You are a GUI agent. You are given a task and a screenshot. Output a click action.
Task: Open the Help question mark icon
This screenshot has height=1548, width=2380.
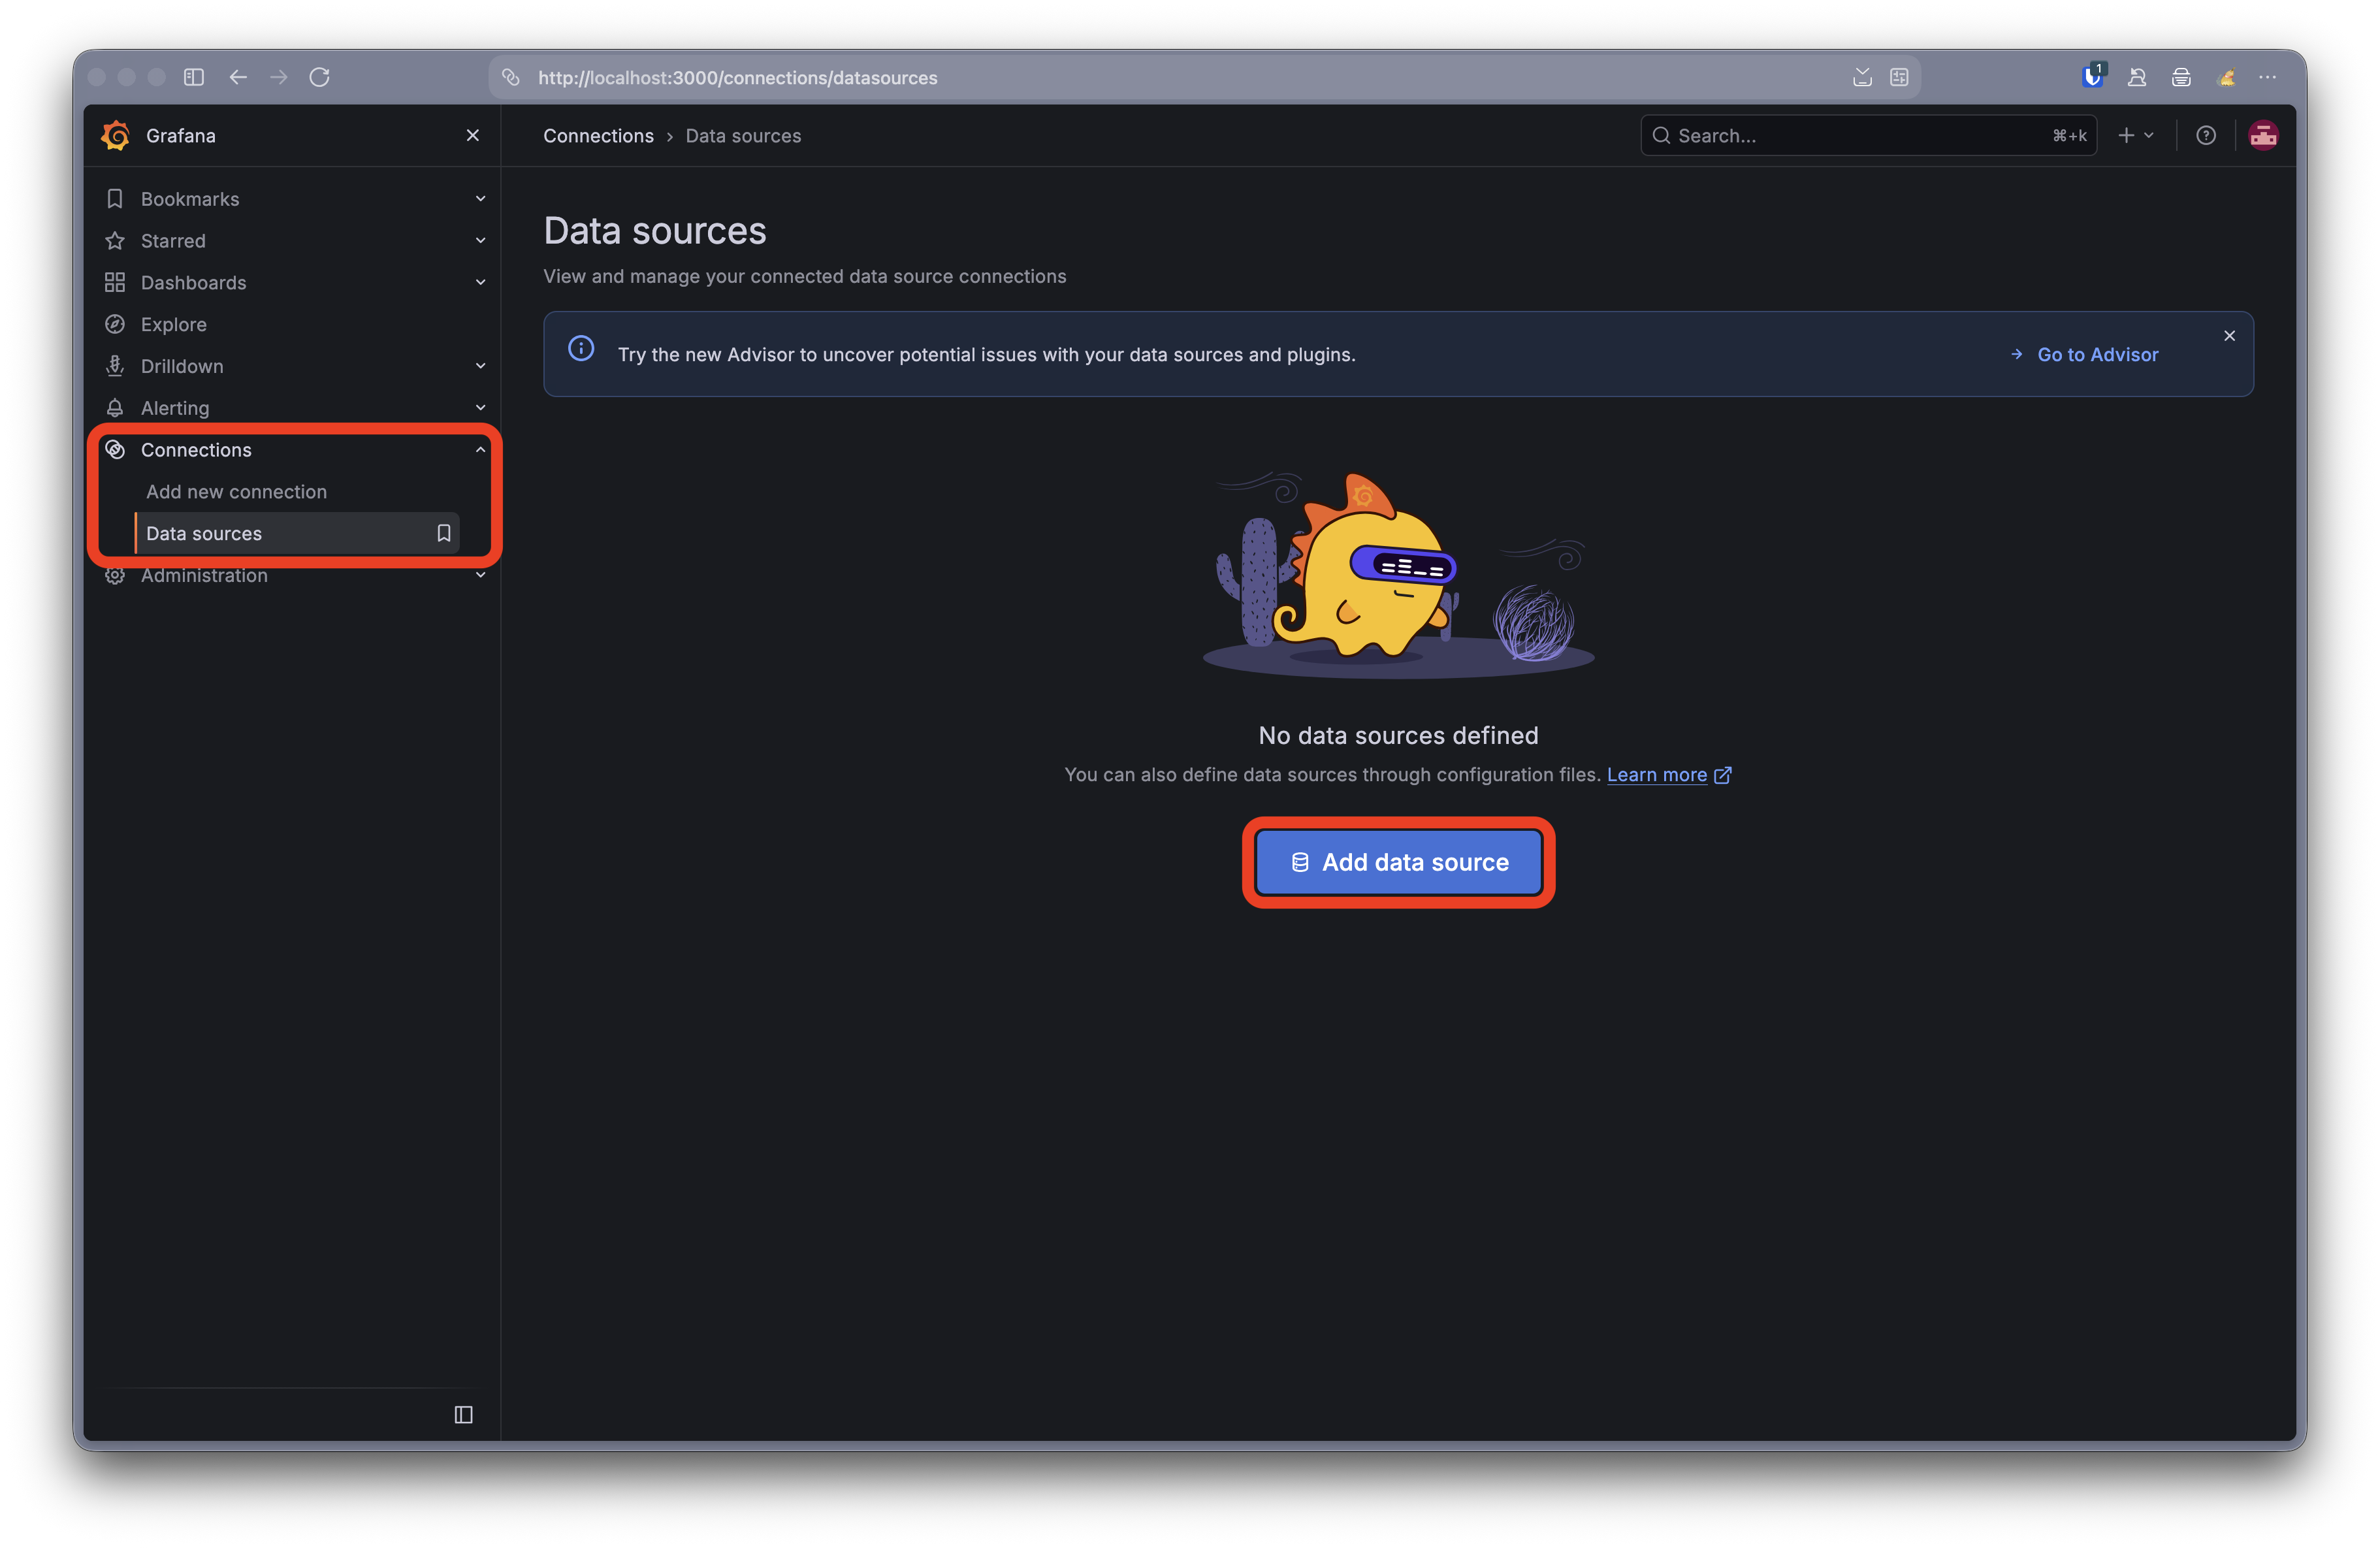[2205, 136]
